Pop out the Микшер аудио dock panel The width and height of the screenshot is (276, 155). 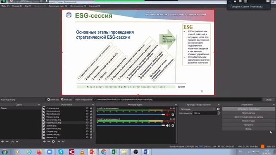pyautogui.click(x=176, y=105)
